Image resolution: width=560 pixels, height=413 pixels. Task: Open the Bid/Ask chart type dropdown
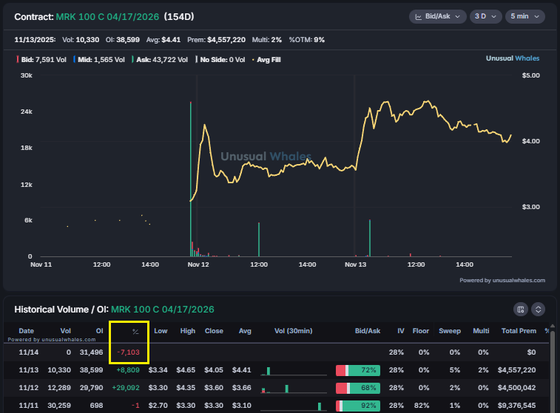(437, 16)
